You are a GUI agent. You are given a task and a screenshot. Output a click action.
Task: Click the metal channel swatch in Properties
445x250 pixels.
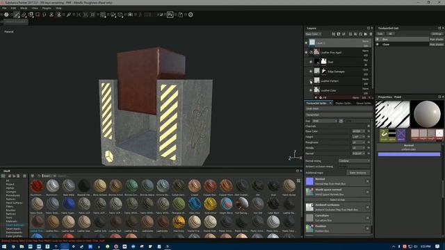[439, 134]
